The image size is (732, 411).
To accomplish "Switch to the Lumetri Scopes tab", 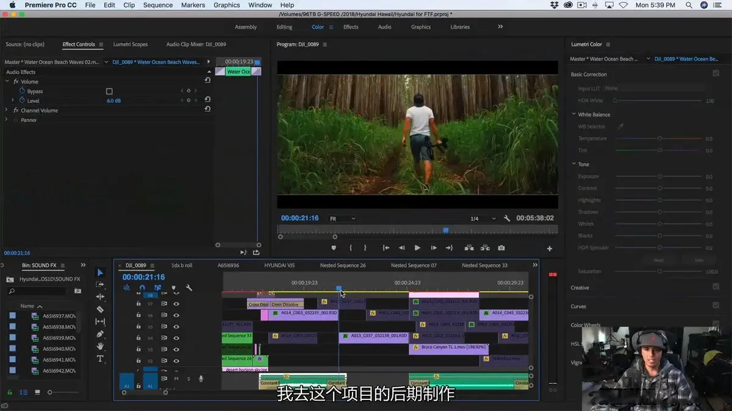I will coord(131,44).
